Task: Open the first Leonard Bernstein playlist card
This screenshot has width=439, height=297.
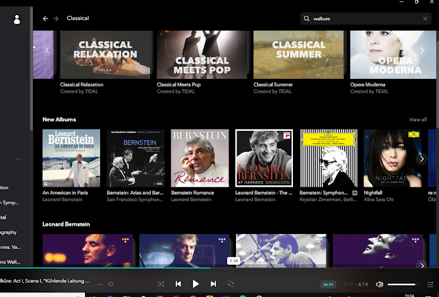Action: tap(88, 250)
